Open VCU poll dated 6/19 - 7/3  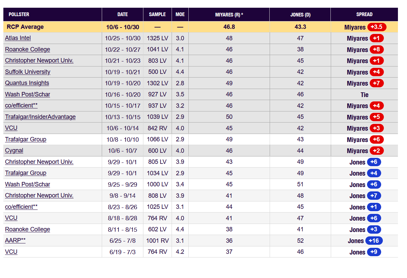point(11,252)
